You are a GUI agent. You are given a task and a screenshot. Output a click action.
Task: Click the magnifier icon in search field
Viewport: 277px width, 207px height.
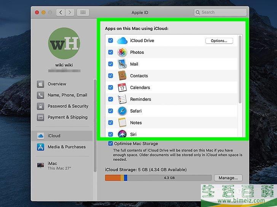[x=198, y=12]
